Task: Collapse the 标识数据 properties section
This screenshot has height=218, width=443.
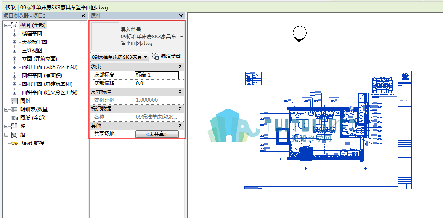Action: tap(180, 109)
